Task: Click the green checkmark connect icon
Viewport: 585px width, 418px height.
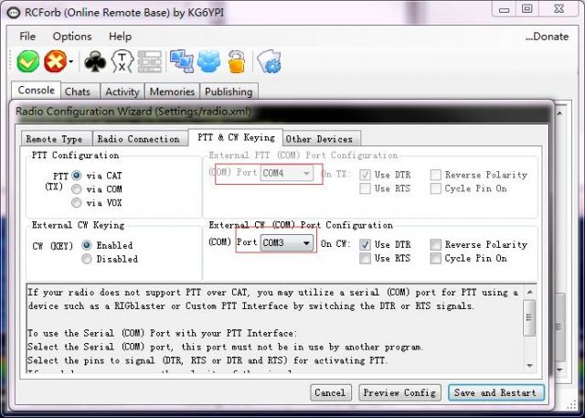Action: [28, 61]
